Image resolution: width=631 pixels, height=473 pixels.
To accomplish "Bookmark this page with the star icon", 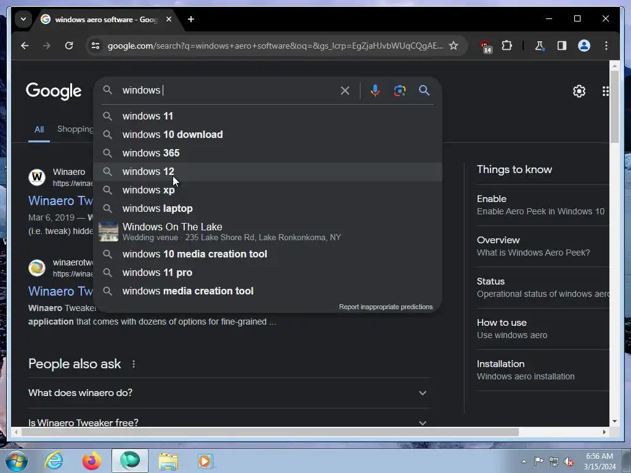I will pos(454,46).
